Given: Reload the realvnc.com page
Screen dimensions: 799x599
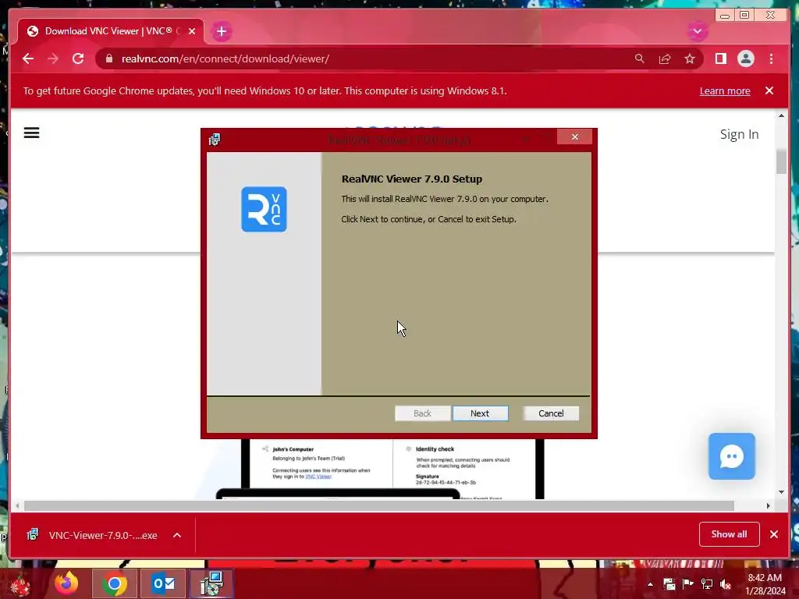Looking at the screenshot, I should 78,58.
